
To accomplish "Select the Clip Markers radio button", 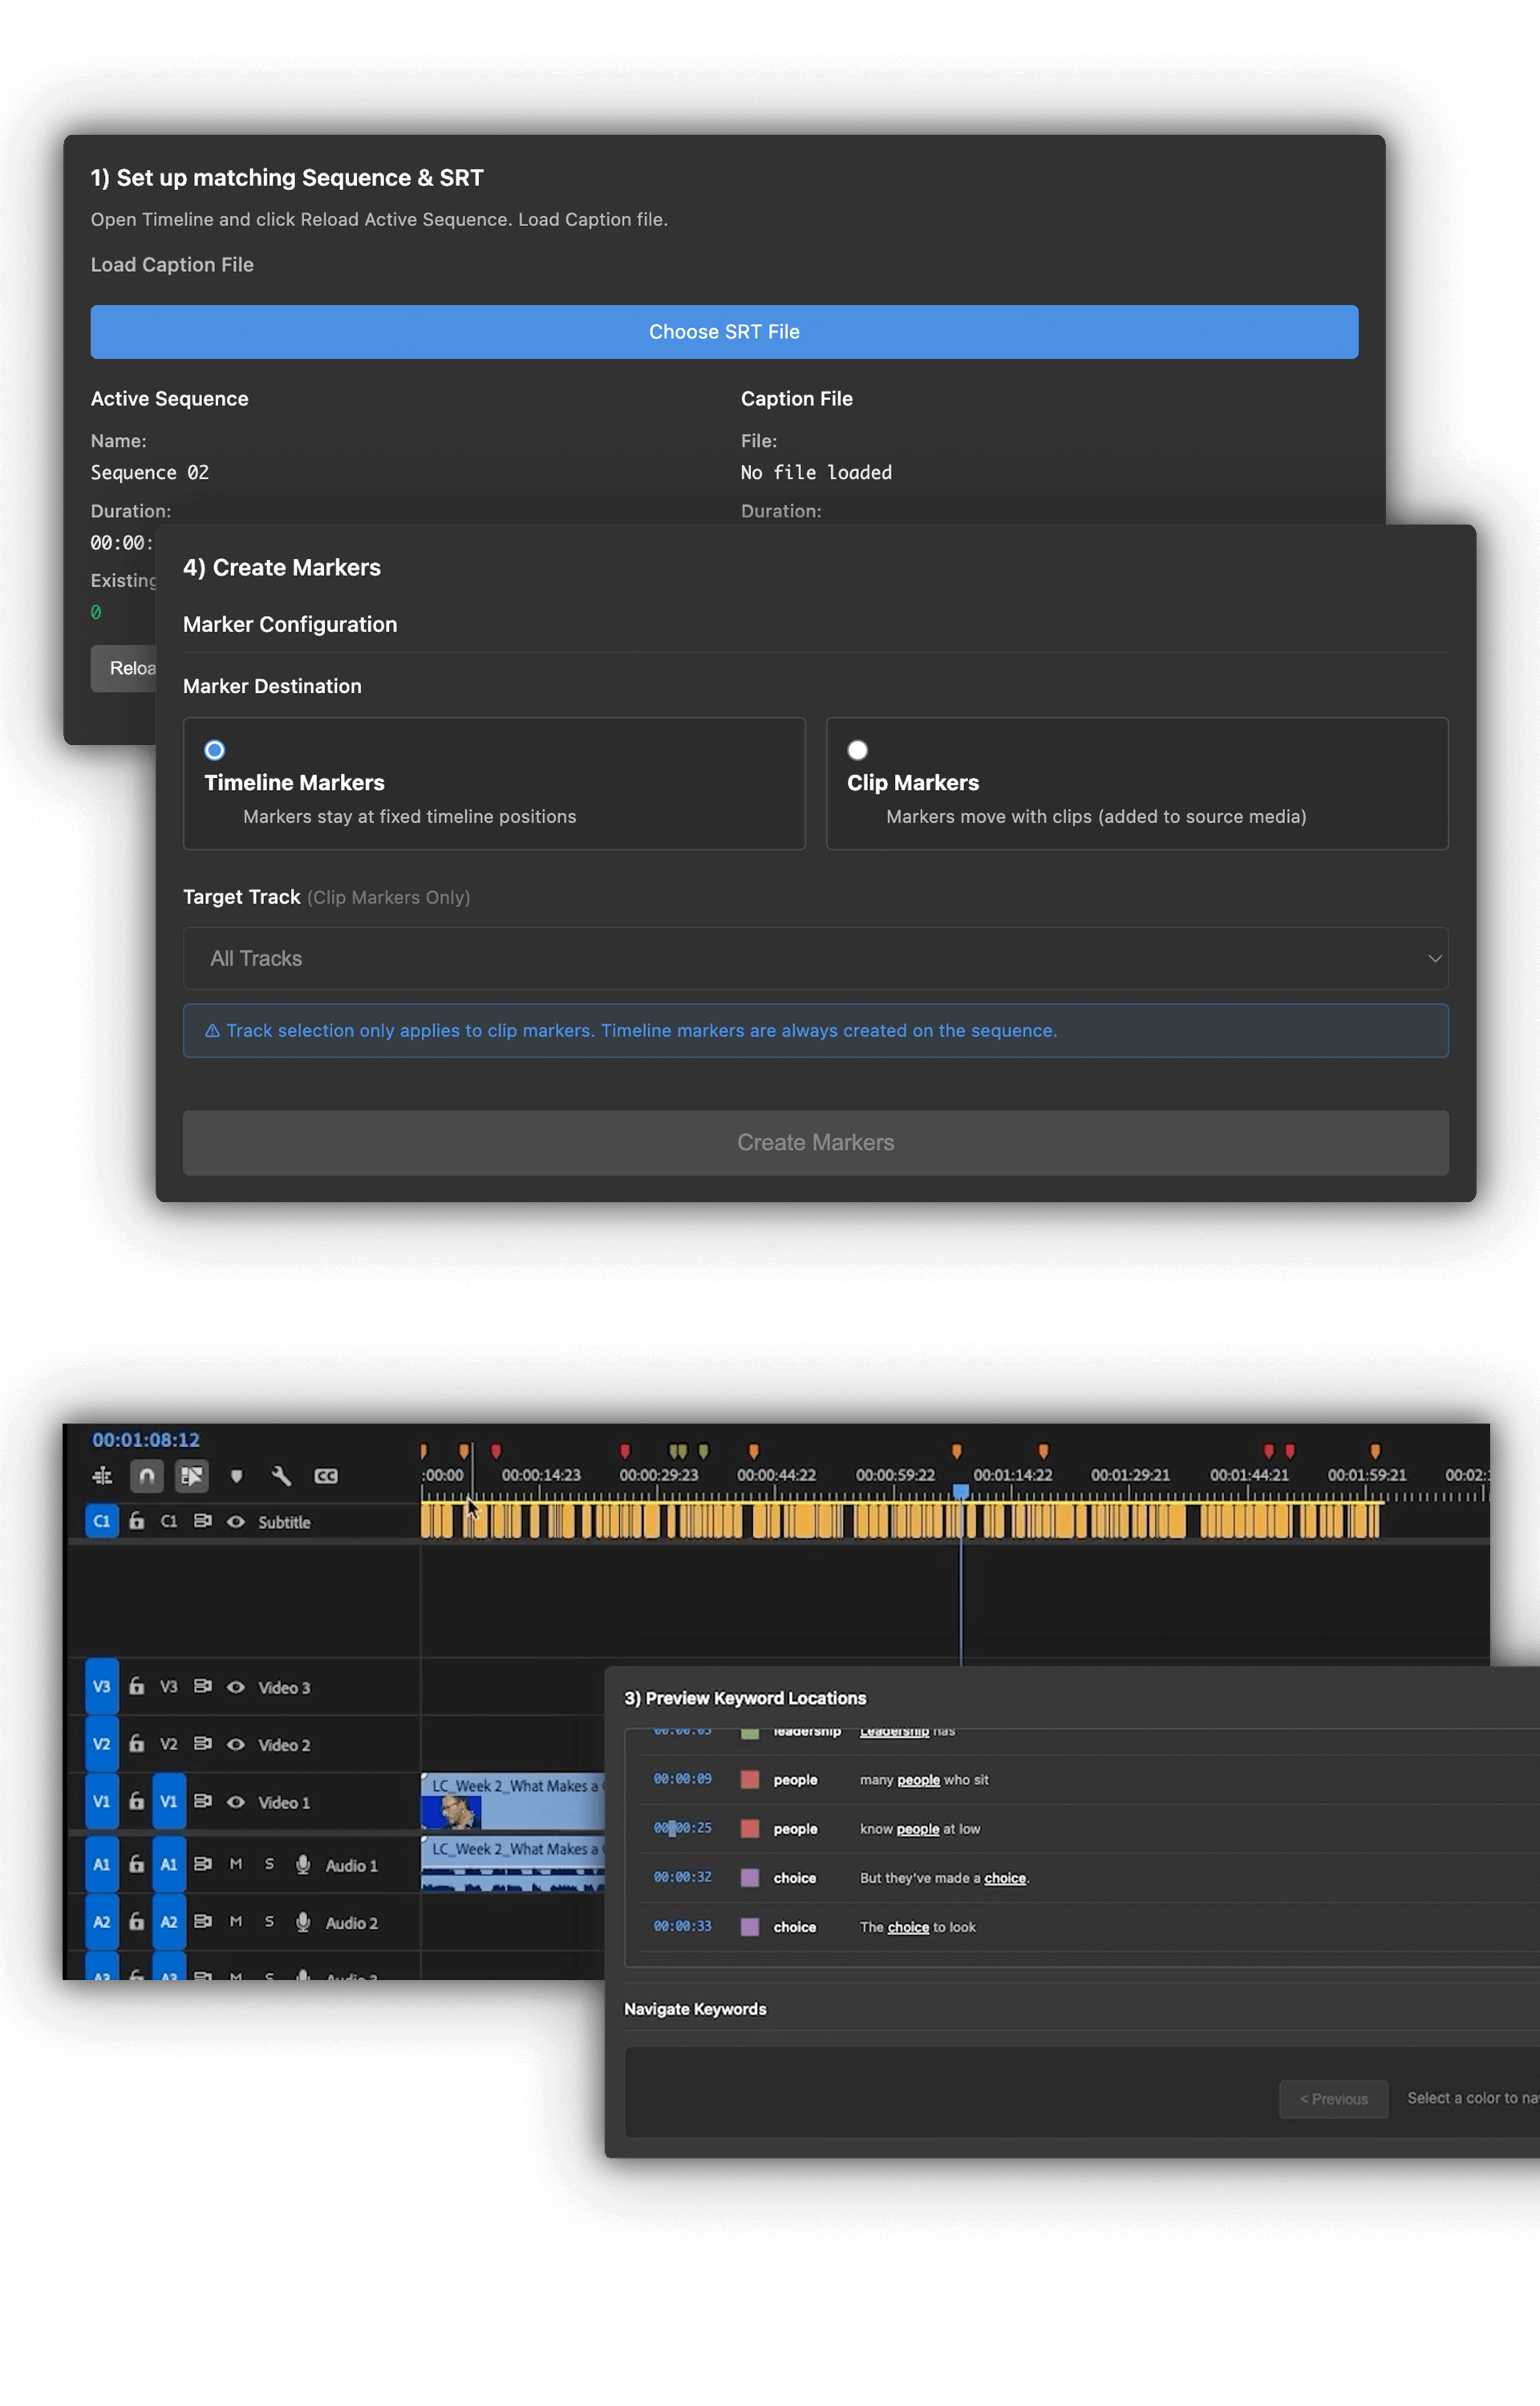I will tap(857, 750).
